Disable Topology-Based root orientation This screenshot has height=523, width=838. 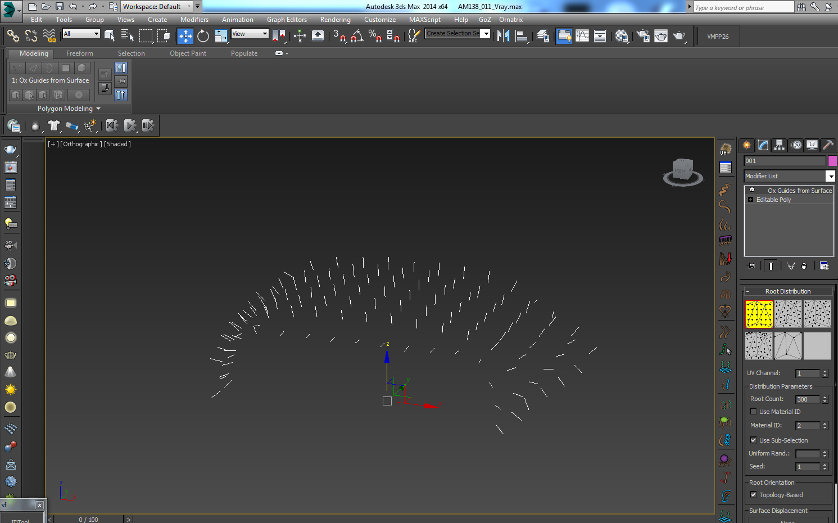[x=754, y=495]
